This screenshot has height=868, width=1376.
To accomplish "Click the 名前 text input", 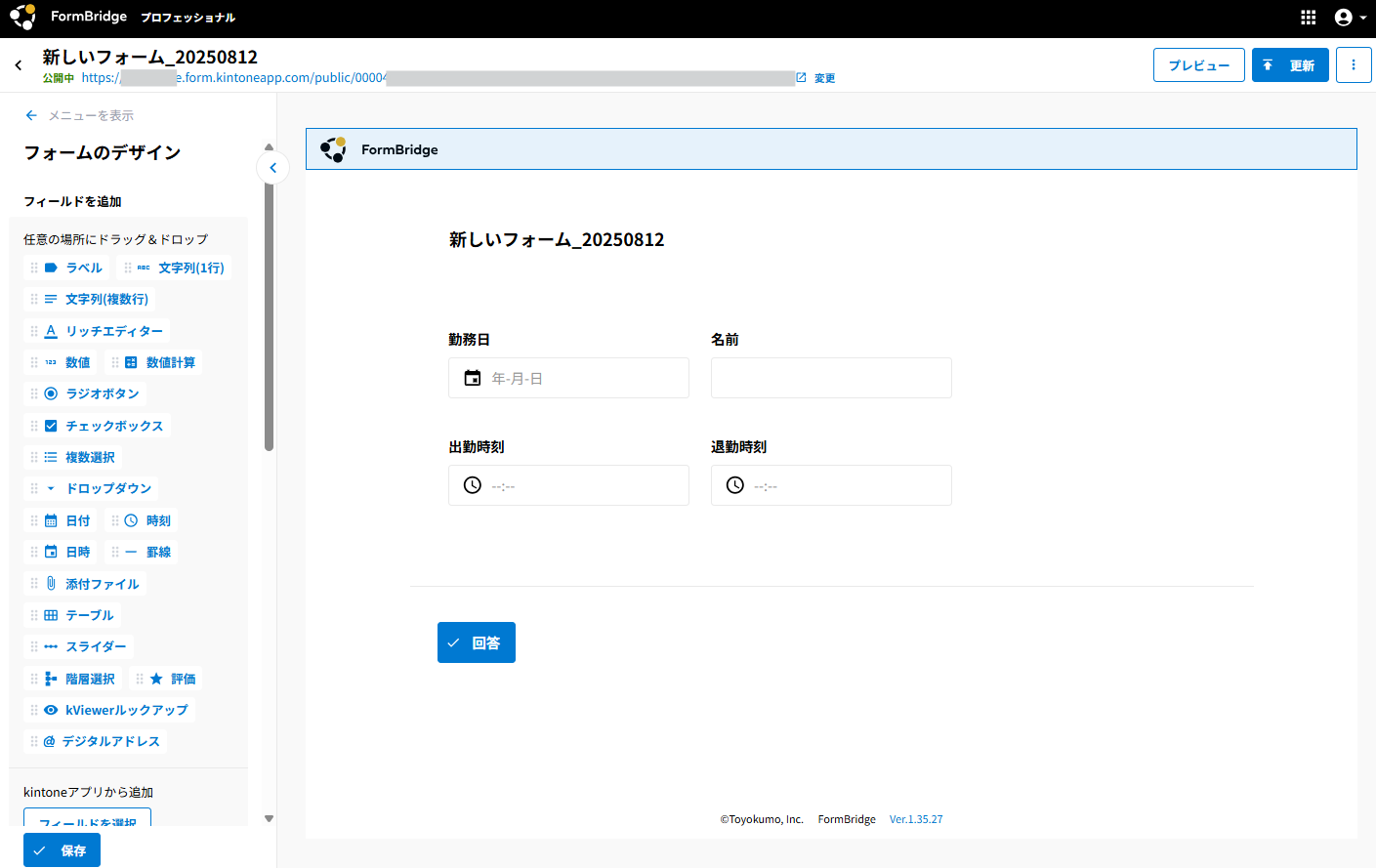I will tap(831, 378).
